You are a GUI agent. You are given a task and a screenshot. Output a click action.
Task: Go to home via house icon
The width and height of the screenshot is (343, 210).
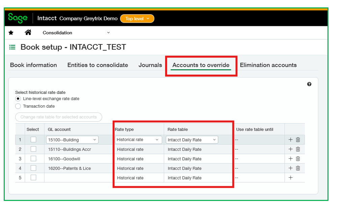28,33
